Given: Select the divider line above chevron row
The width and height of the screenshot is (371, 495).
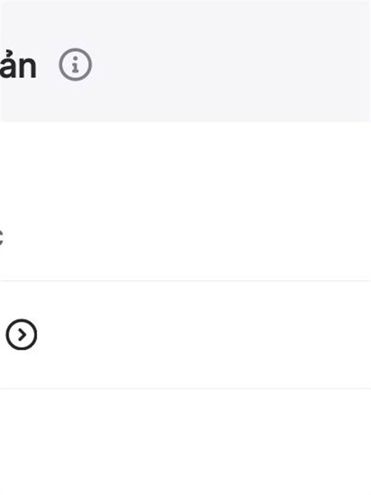Looking at the screenshot, I should coord(185,281).
